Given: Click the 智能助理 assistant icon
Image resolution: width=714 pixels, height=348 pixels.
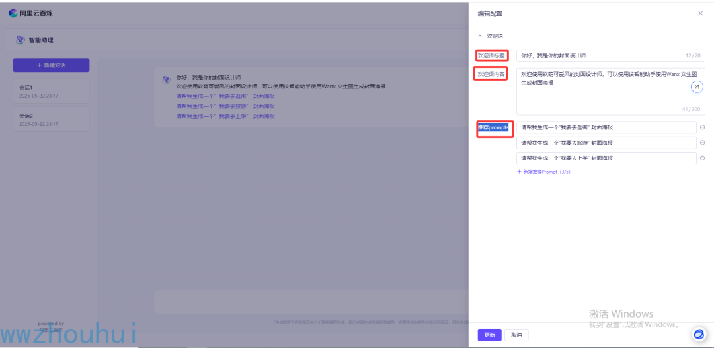Looking at the screenshot, I should tap(20, 40).
